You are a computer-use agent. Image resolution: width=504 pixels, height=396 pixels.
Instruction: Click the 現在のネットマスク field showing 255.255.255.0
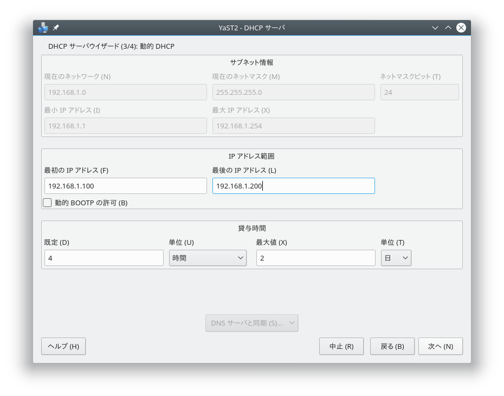tap(293, 92)
